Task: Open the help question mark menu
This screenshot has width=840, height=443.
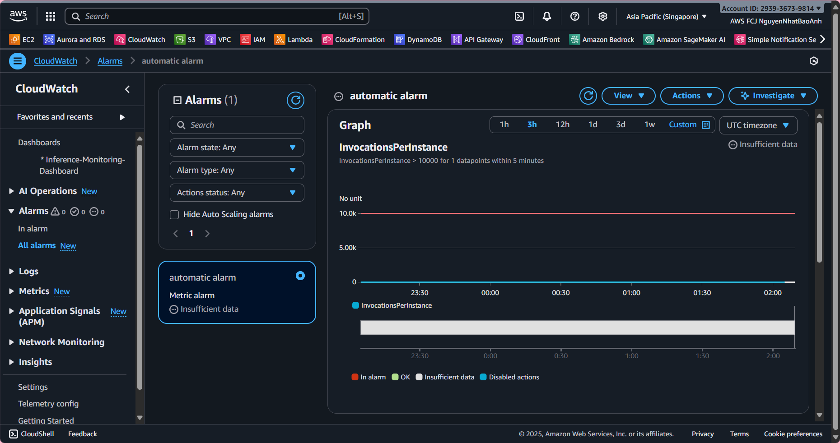Action: click(x=575, y=16)
